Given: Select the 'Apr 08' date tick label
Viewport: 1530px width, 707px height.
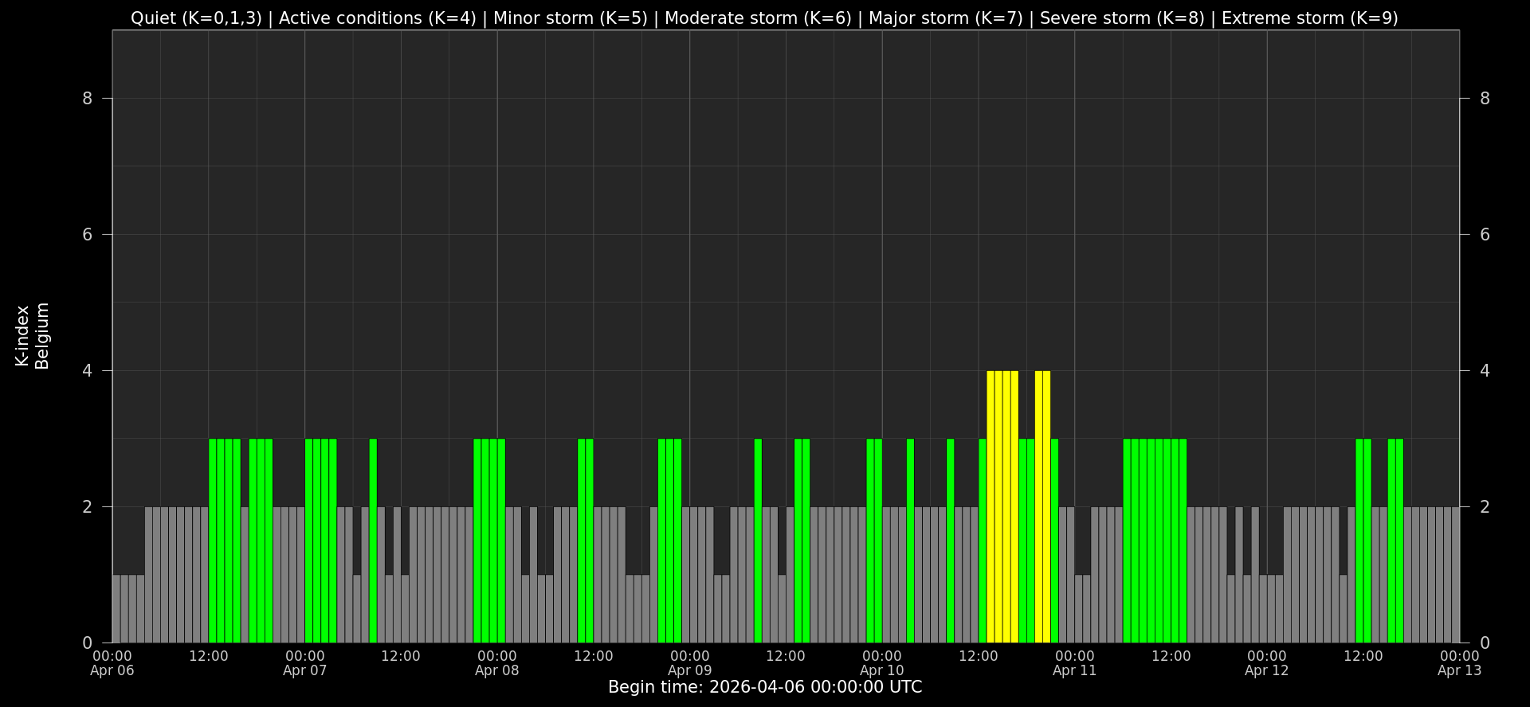Looking at the screenshot, I should click(x=497, y=670).
